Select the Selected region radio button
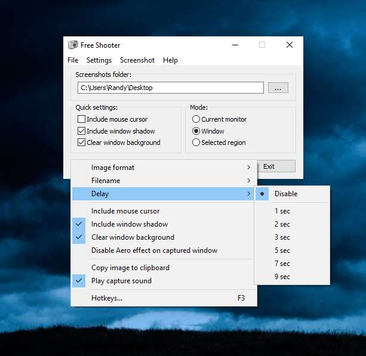This screenshot has height=356, width=366. pos(196,142)
